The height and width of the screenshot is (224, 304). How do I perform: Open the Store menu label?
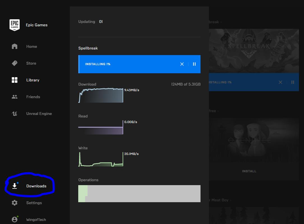31,63
